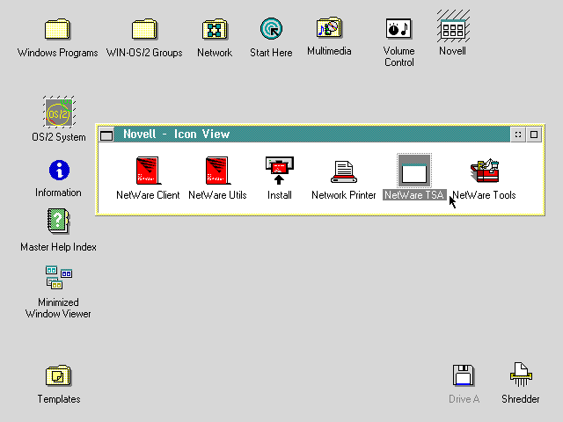Click the WIN-OS/2 Groups label text
This screenshot has width=563, height=422.
click(x=144, y=53)
